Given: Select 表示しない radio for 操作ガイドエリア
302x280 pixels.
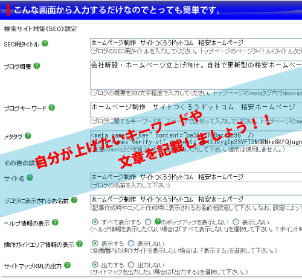Looking at the screenshot, I should point(131,243).
